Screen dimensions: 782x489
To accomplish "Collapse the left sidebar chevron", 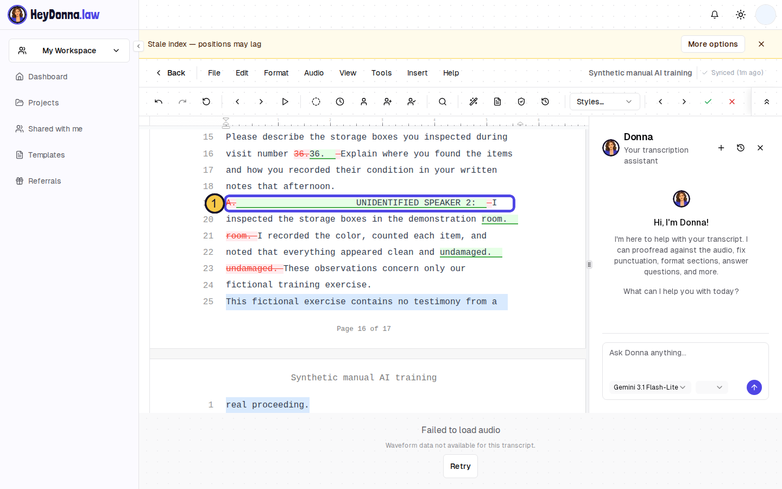I will coord(138,46).
